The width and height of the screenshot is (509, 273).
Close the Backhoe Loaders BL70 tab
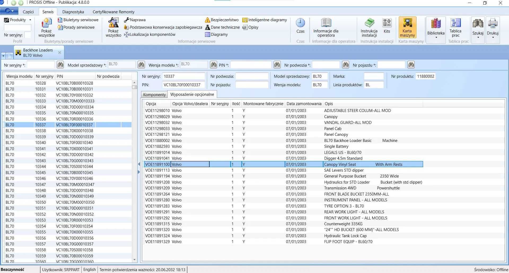pos(60,53)
